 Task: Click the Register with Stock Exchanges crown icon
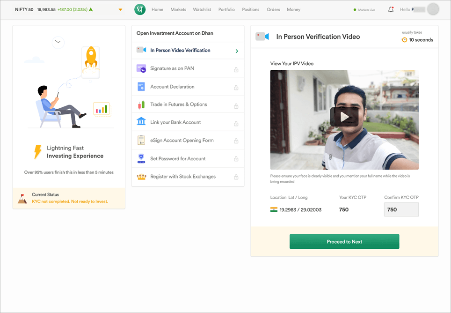point(141,177)
